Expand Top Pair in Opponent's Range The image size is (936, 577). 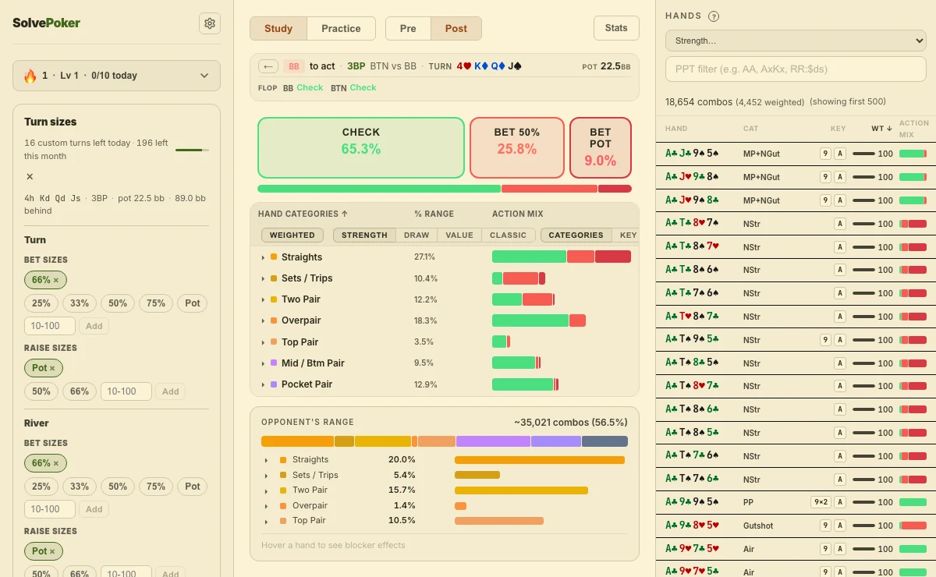pos(266,521)
